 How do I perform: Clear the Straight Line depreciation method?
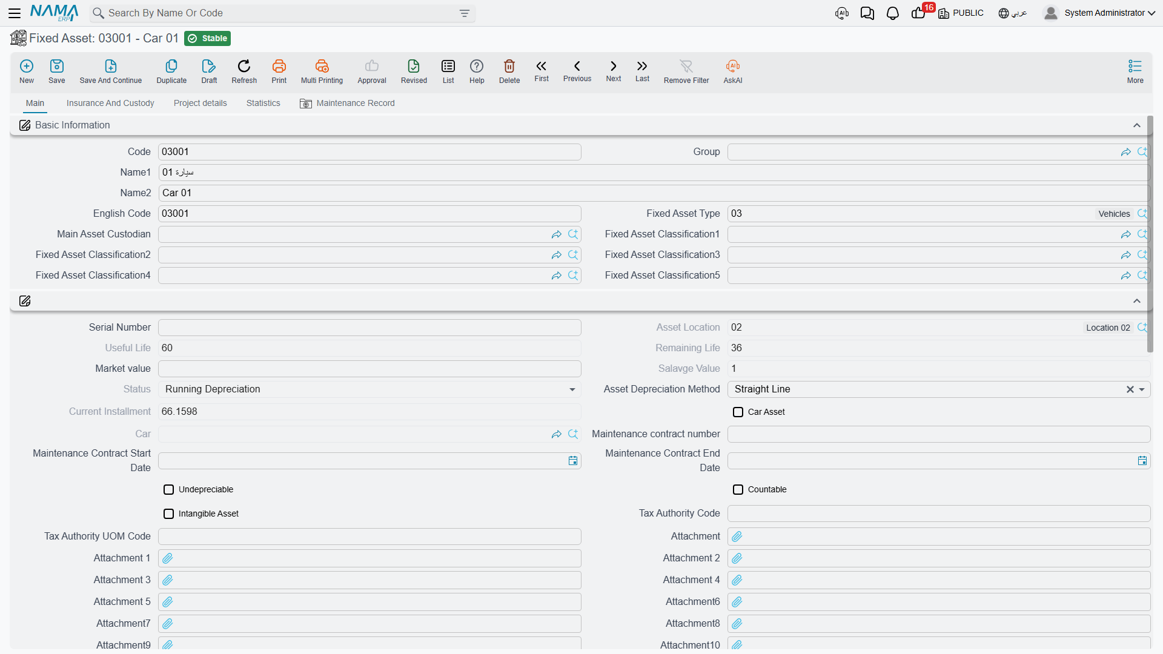pos(1130,389)
